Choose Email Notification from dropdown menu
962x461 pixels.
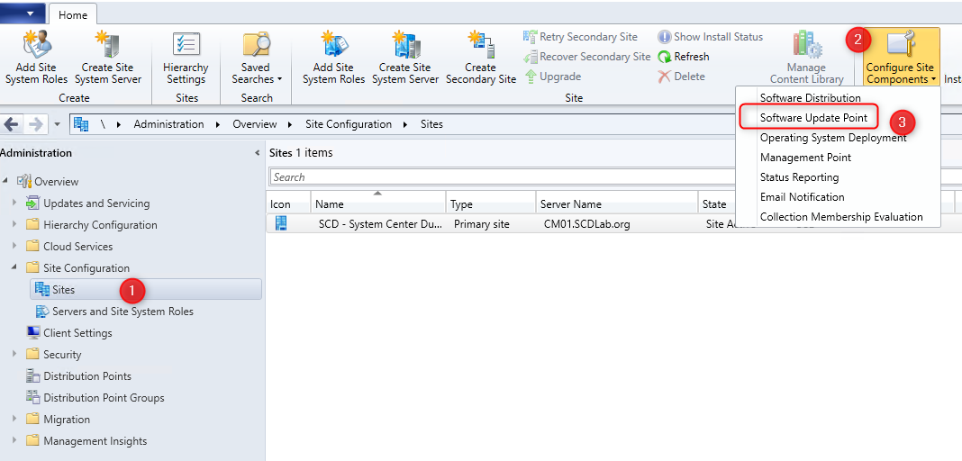[802, 197]
